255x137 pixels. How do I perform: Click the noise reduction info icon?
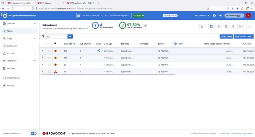click(x=145, y=26)
